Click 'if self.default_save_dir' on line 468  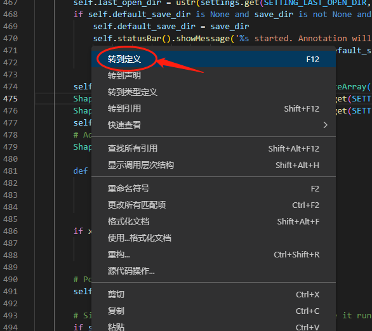132,15
